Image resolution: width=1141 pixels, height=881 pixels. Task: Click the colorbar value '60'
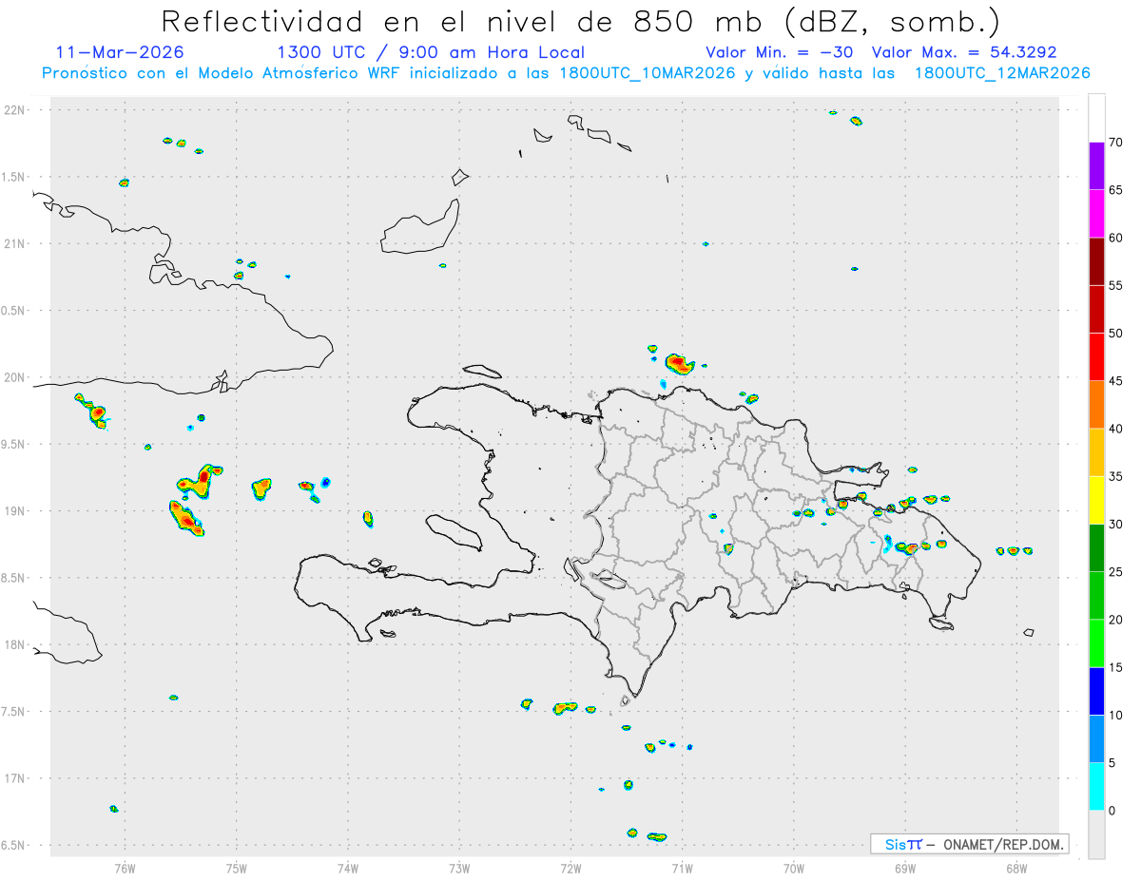tap(1115, 238)
